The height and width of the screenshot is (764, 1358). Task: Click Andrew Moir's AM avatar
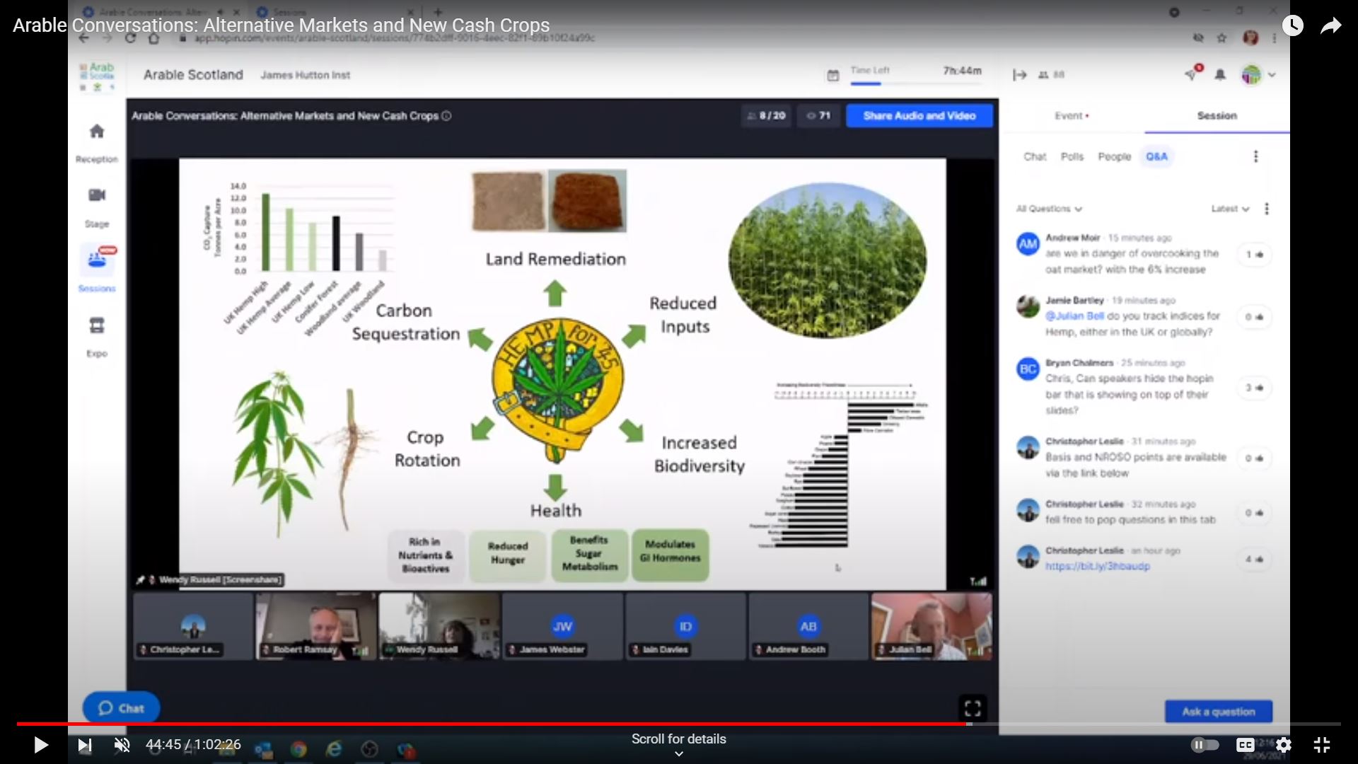coord(1028,244)
